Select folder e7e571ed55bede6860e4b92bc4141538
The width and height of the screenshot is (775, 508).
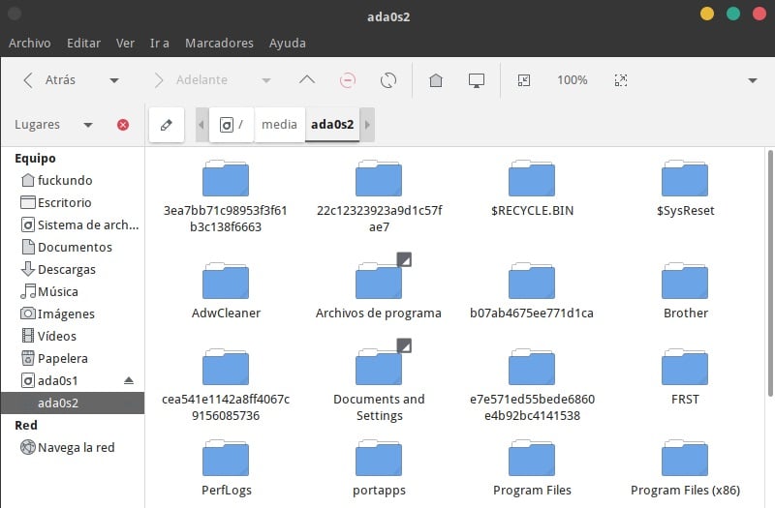(532, 385)
